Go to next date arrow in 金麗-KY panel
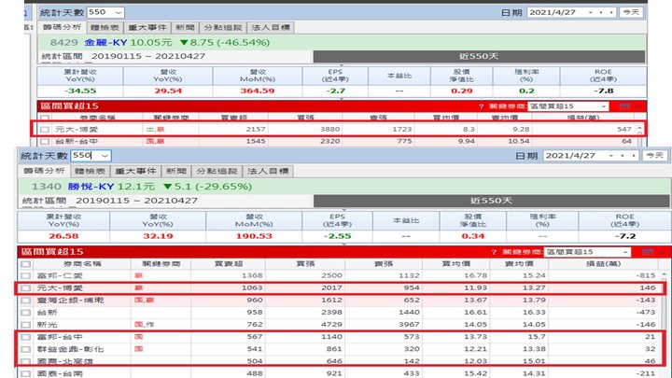This screenshot has width=672, height=378. [611, 12]
